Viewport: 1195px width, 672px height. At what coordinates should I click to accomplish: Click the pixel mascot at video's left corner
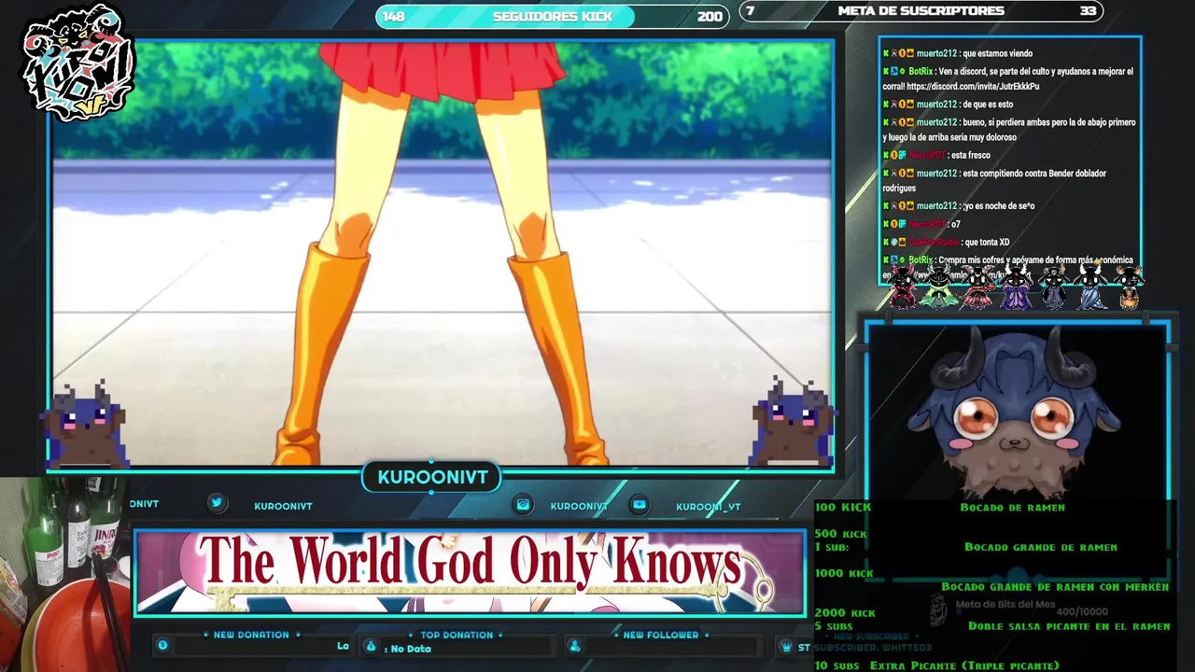click(86, 426)
